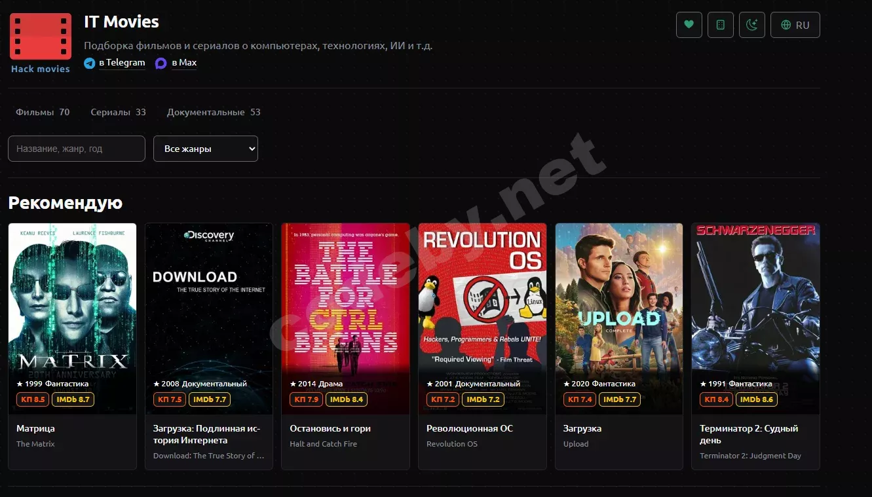Click the Загрузка: Подлинная история Интернета title
Image resolution: width=872 pixels, height=497 pixels.
click(x=207, y=434)
